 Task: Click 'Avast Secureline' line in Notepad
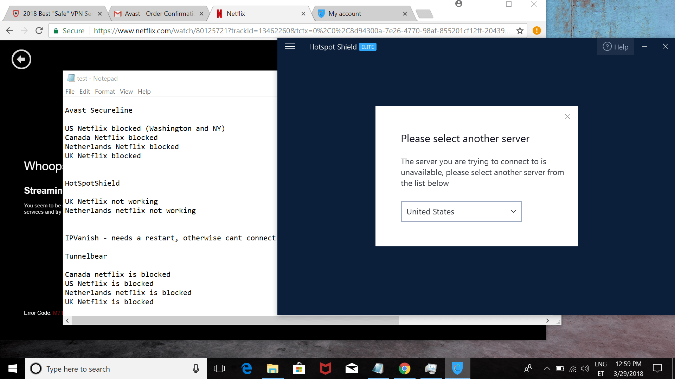(99, 110)
